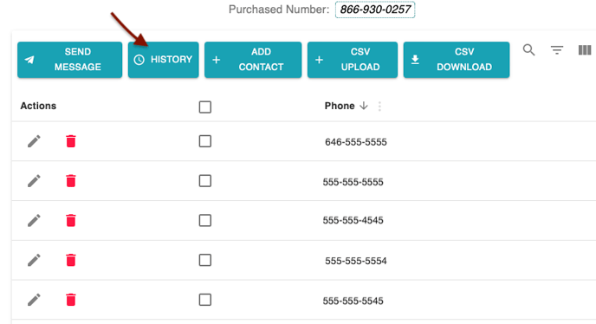Open message History
Viewport: 596px width, 324px height.
[x=164, y=60]
